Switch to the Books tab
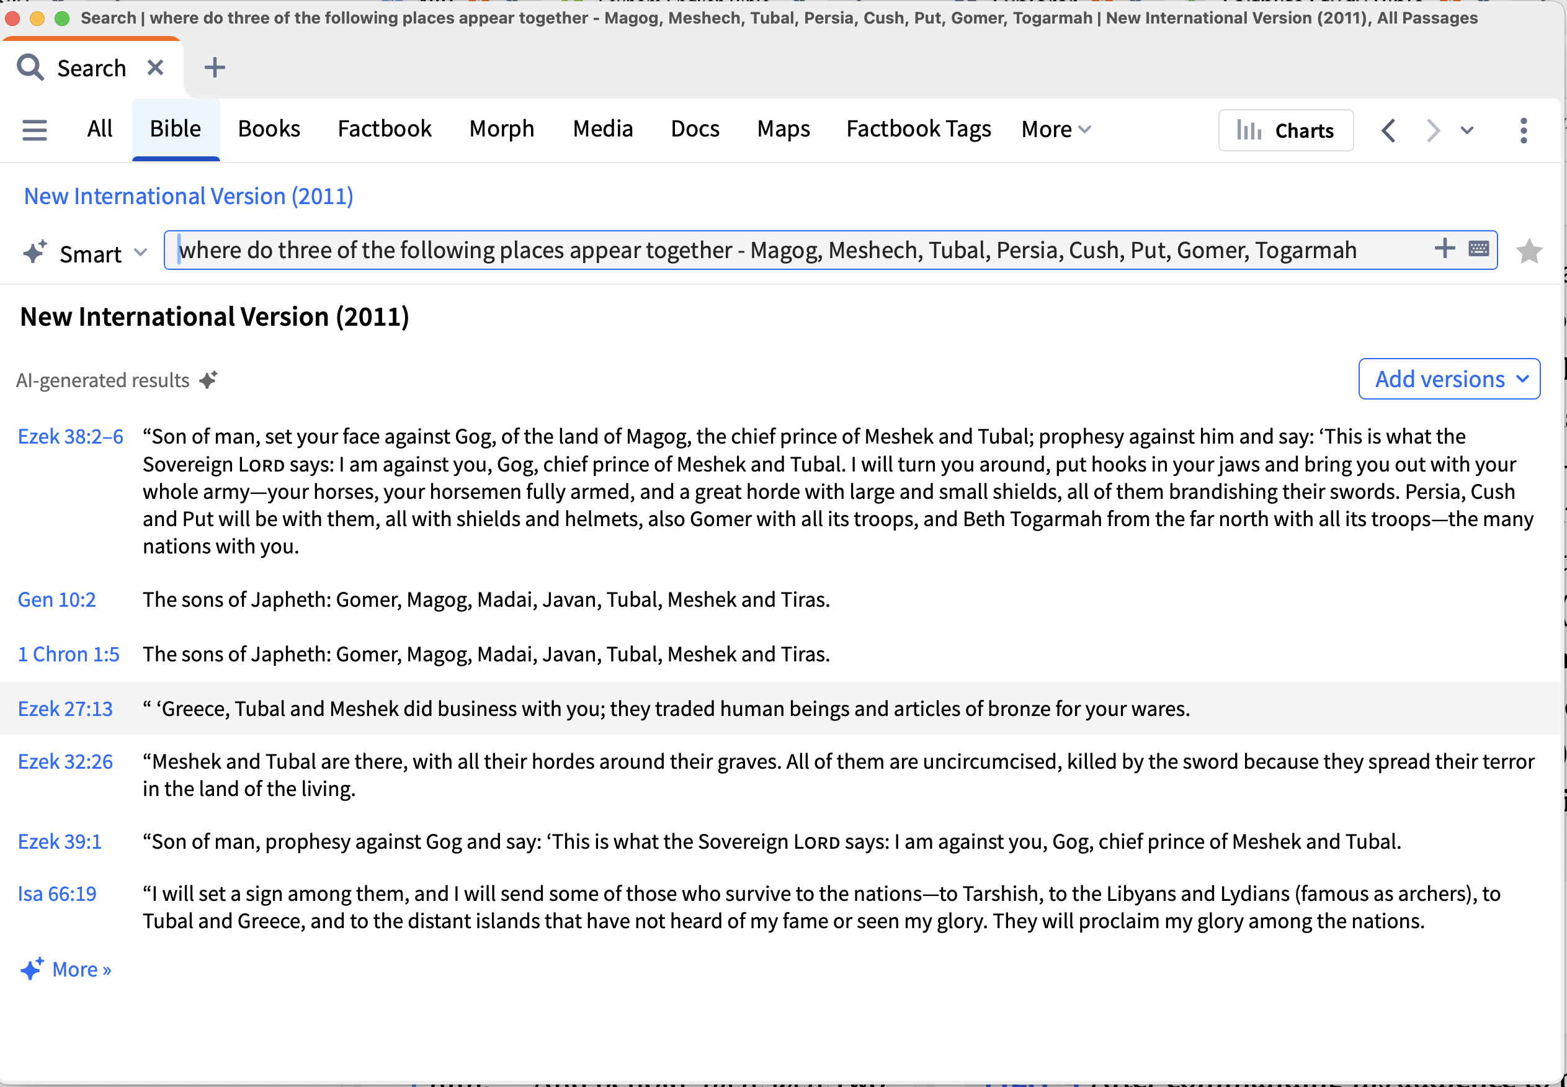The width and height of the screenshot is (1567, 1087). click(x=269, y=128)
